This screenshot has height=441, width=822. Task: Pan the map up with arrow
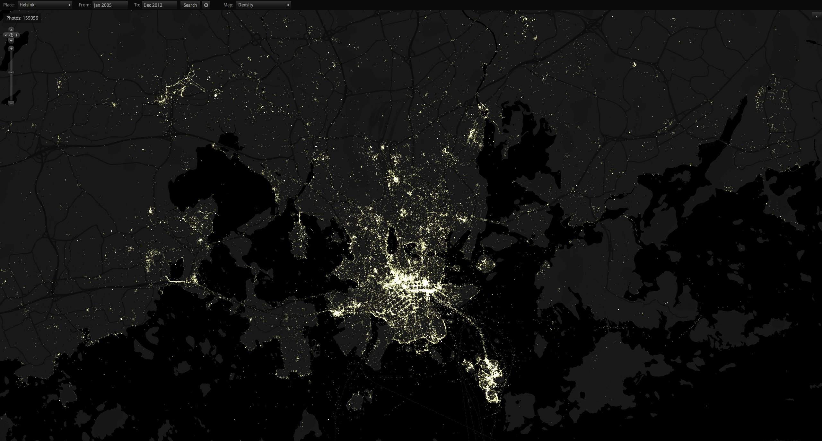[x=11, y=29]
